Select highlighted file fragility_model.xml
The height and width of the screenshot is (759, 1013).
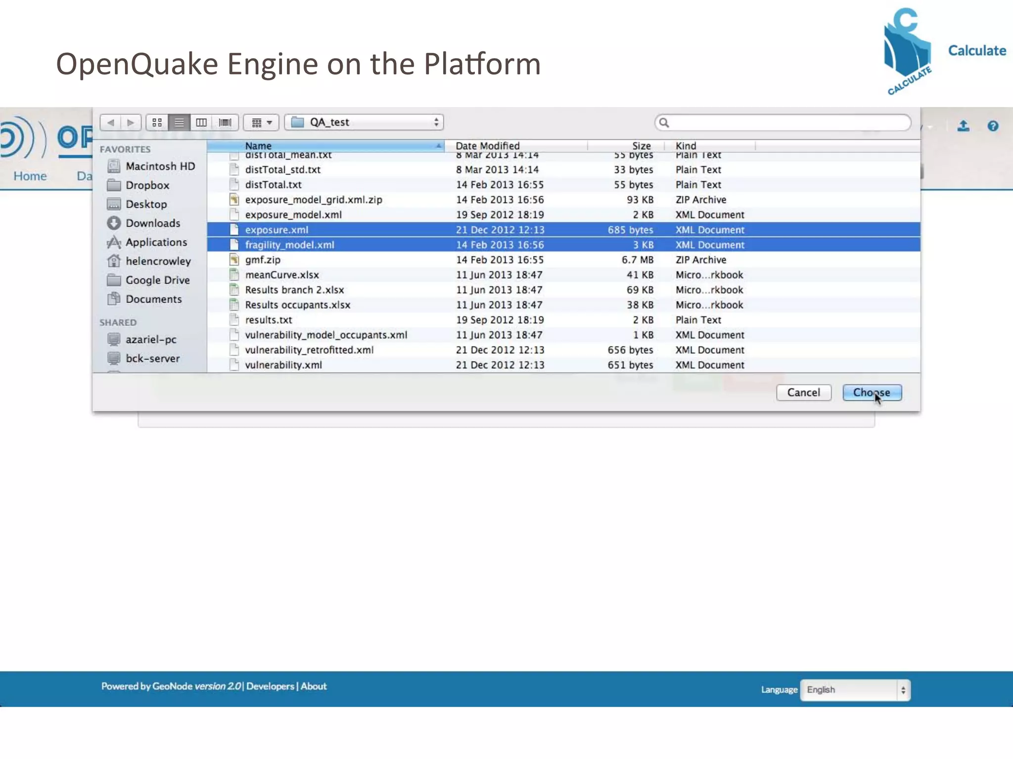pyautogui.click(x=563, y=245)
